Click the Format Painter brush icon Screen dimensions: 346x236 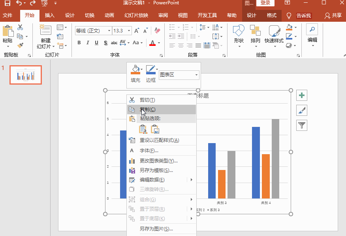(x=20, y=45)
